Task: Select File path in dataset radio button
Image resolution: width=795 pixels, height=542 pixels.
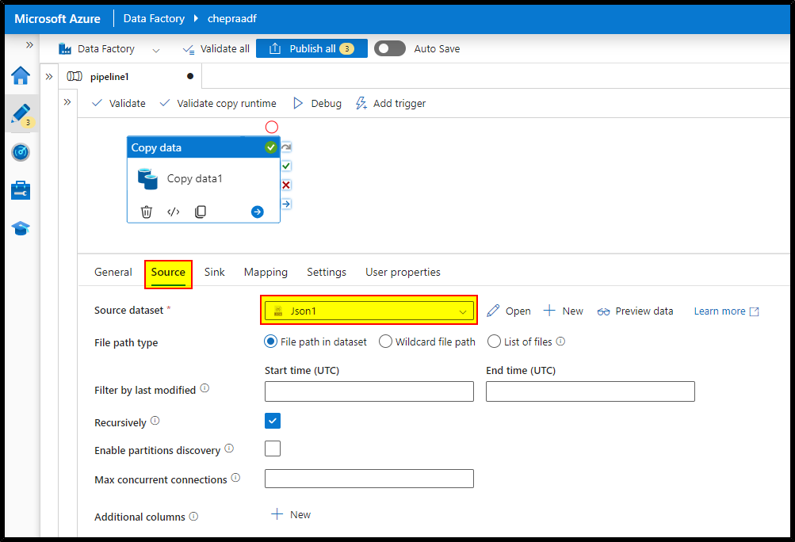Action: (271, 342)
